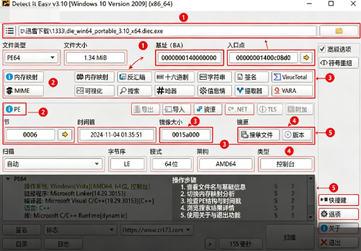Open the YARA scan button
The image size is (361, 251).
point(292,91)
